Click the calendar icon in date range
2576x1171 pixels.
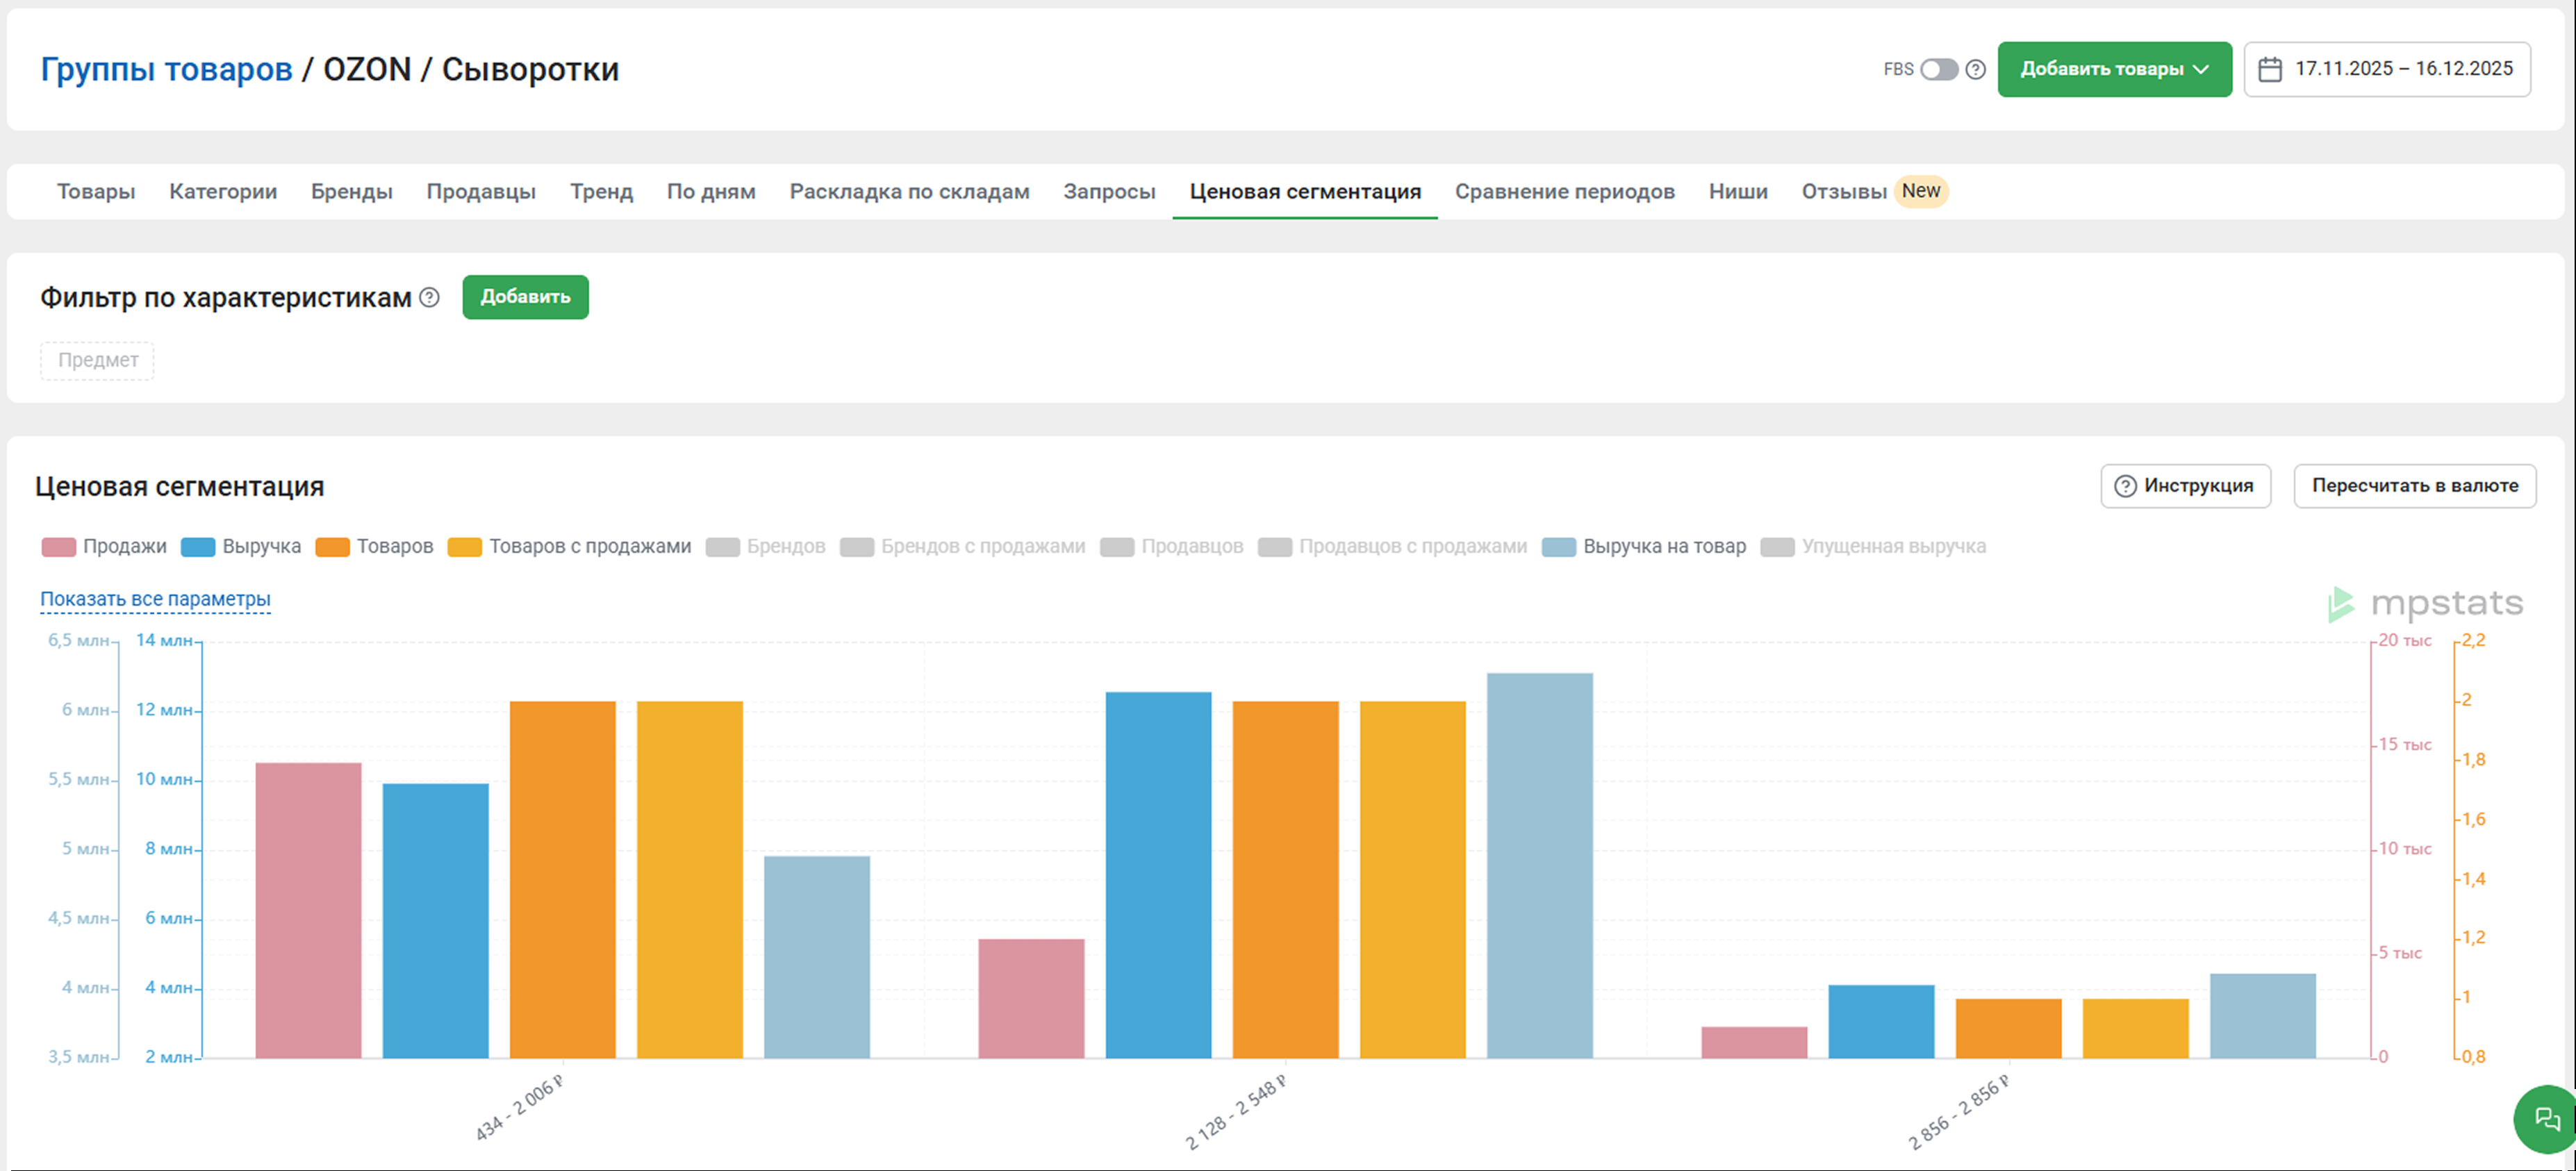point(2270,69)
